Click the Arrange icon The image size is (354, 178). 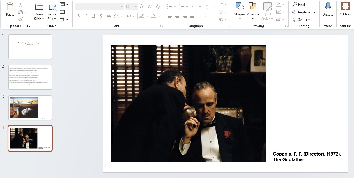[253, 6]
